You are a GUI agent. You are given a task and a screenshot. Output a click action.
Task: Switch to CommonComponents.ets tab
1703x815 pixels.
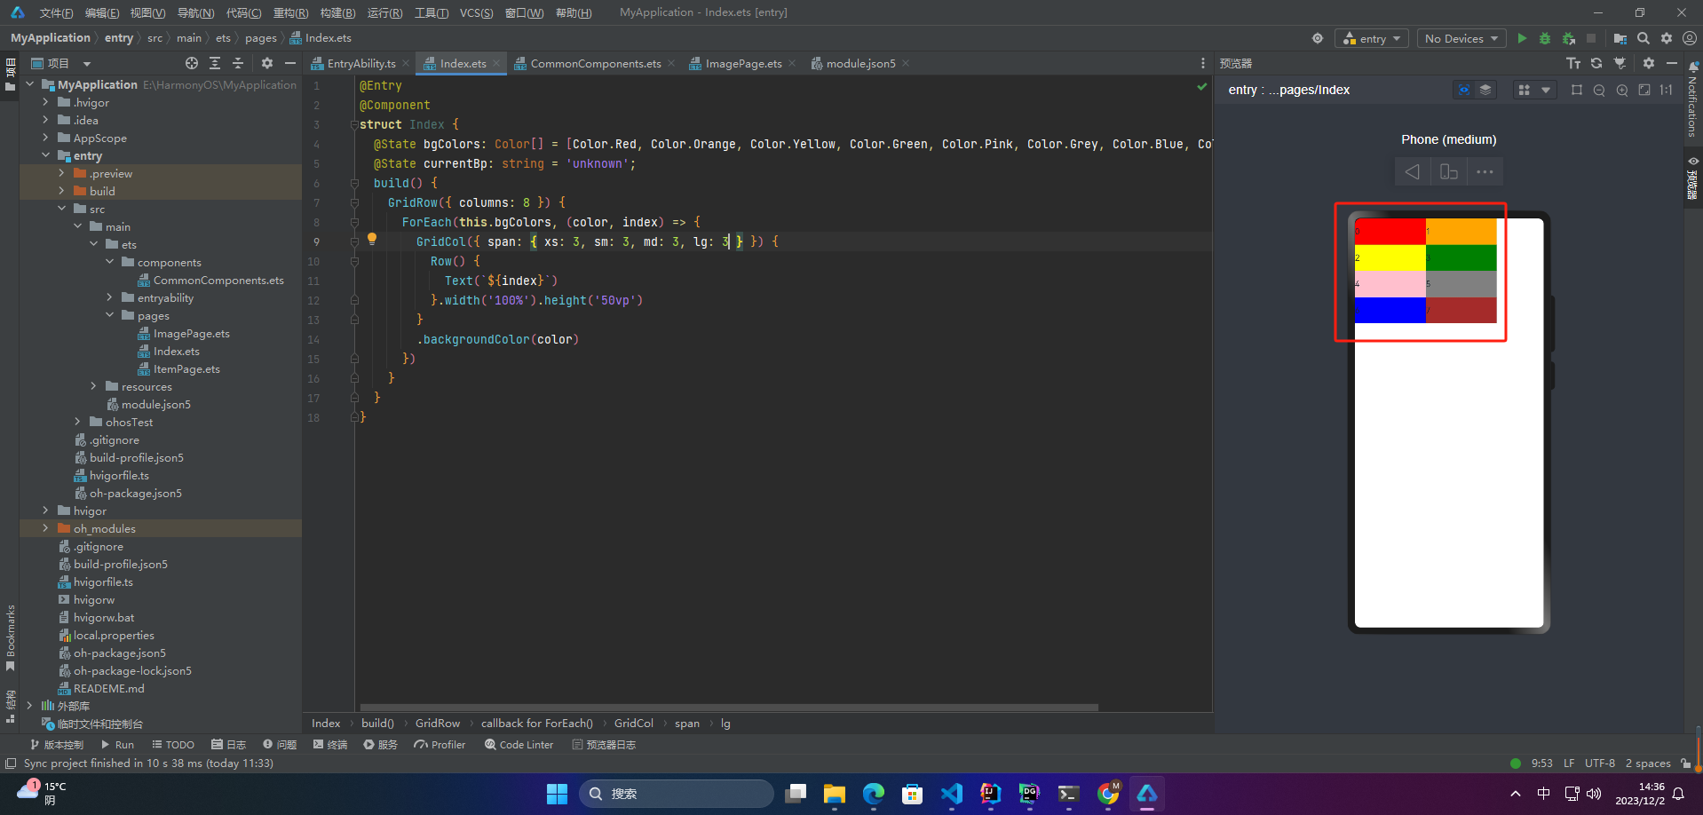(595, 63)
